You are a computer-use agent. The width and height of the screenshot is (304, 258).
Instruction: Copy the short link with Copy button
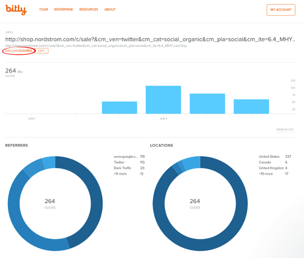[41, 51]
